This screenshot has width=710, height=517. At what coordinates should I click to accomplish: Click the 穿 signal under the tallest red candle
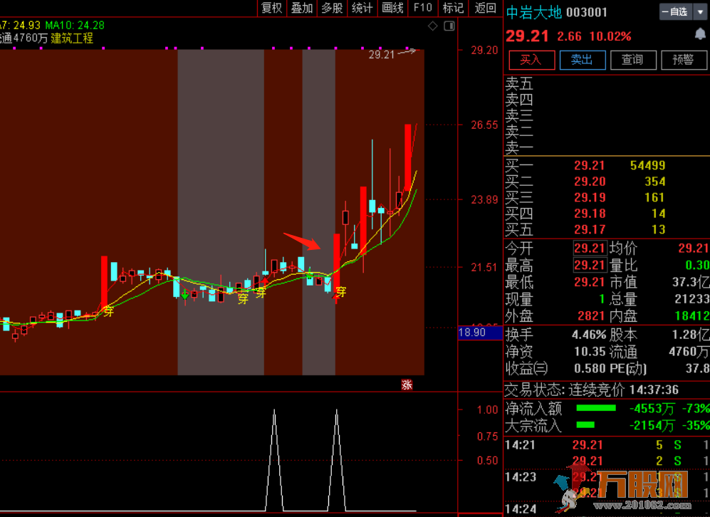[x=341, y=291]
